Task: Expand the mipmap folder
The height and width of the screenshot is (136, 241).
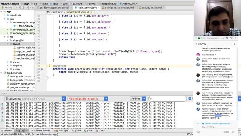Action: [x=8, y=66]
